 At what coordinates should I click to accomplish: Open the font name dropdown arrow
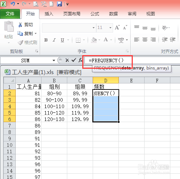(94, 28)
